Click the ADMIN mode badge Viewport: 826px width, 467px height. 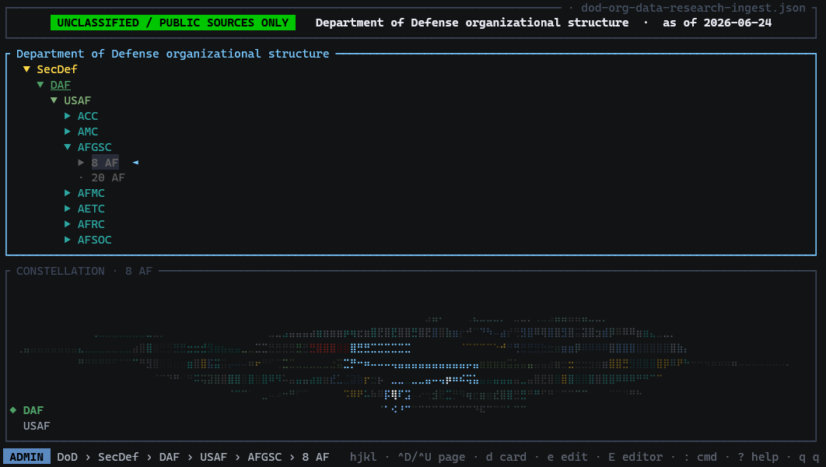(27, 456)
